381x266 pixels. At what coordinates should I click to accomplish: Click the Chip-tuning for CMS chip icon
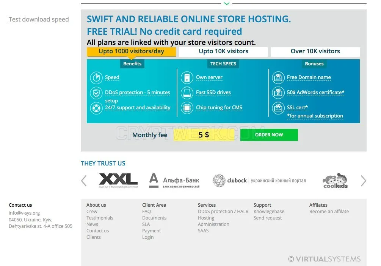pyautogui.click(x=187, y=108)
